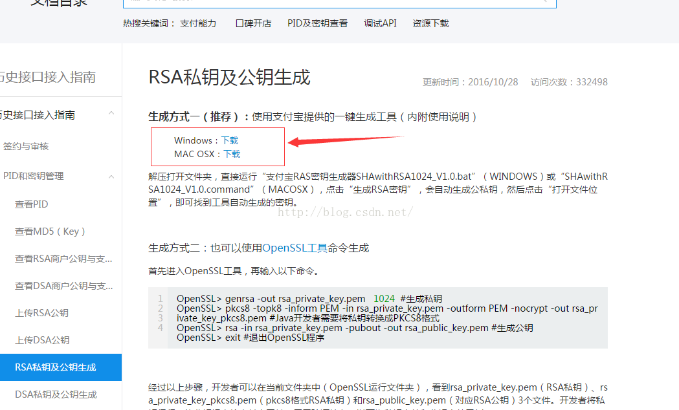This screenshot has width=679, height=410.
Task: Download the Windows key generator tool
Action: (x=230, y=140)
